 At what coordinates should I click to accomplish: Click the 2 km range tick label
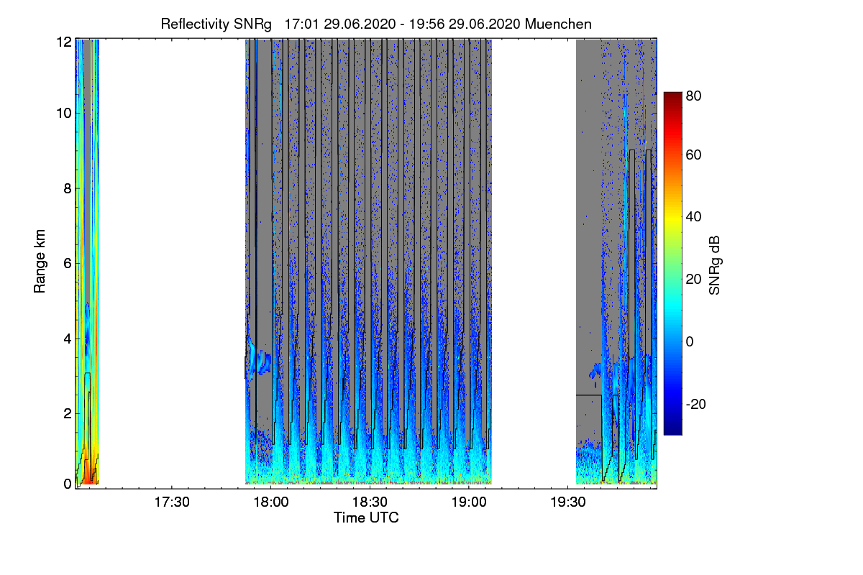68,413
